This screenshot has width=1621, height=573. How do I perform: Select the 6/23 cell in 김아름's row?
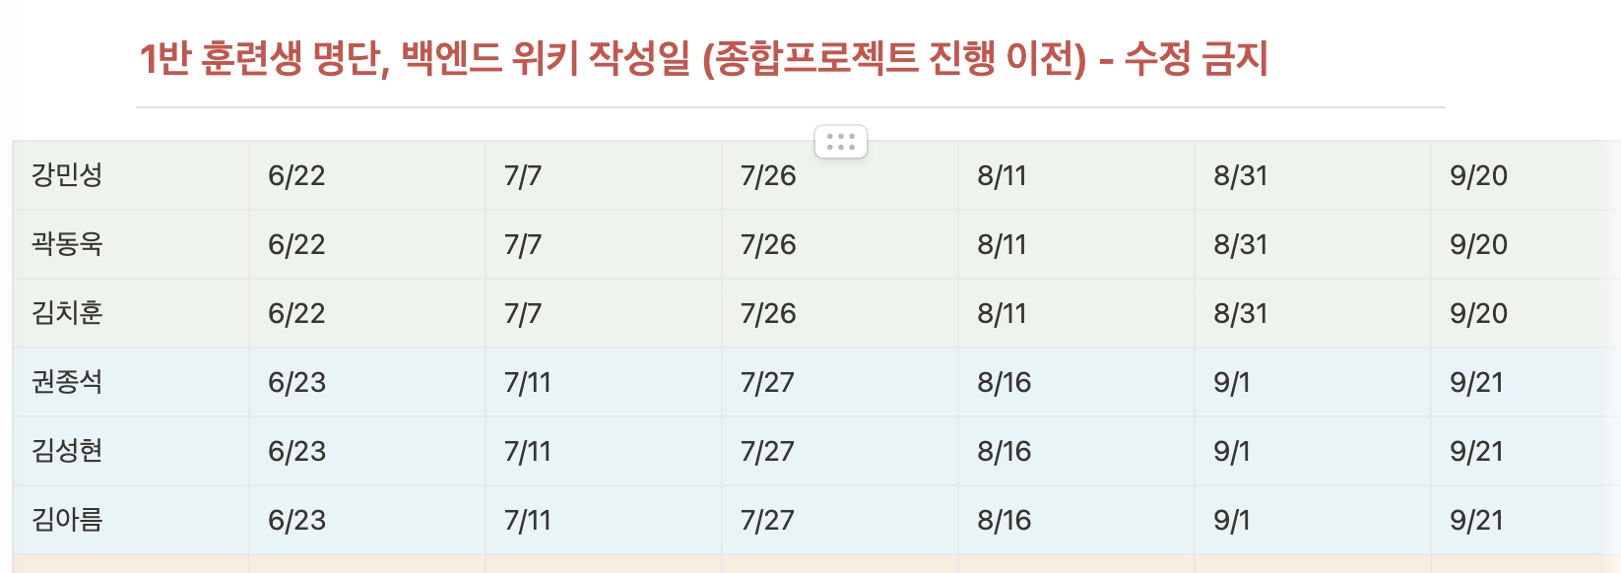click(x=367, y=520)
